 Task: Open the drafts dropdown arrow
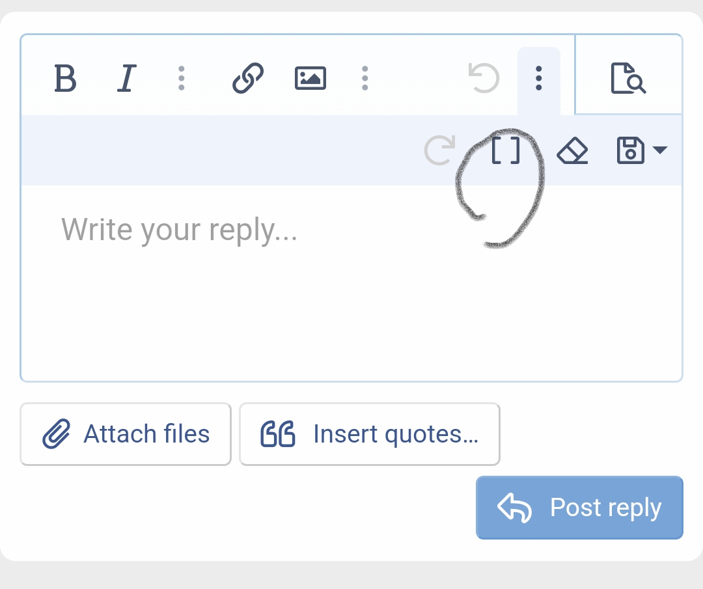click(660, 150)
